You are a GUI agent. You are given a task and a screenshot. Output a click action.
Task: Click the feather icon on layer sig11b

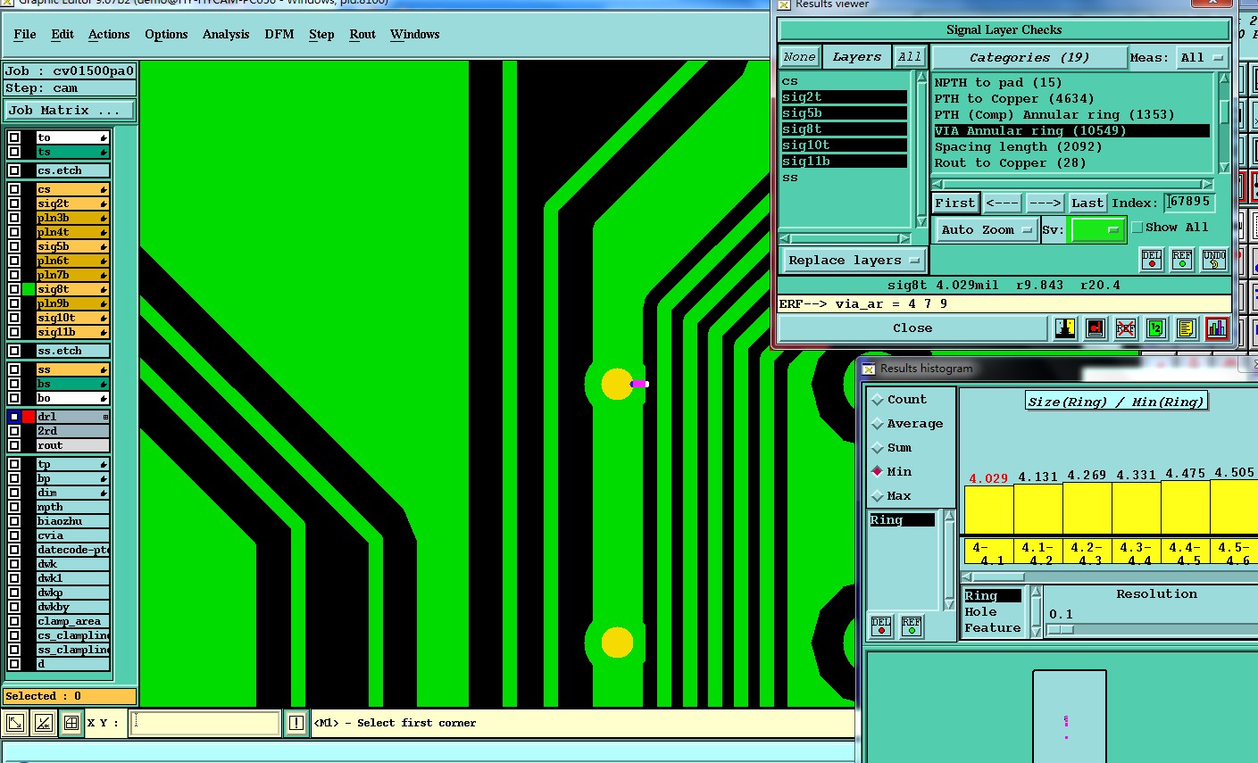click(x=104, y=333)
